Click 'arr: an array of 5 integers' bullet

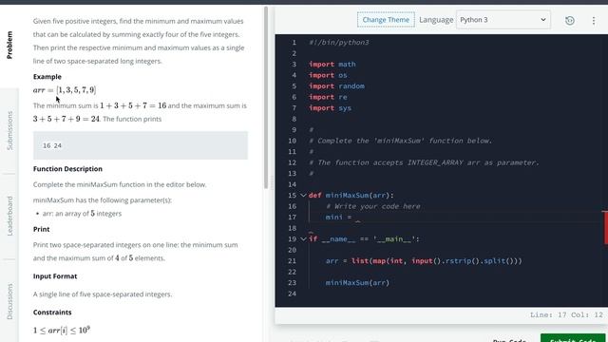(x=82, y=214)
